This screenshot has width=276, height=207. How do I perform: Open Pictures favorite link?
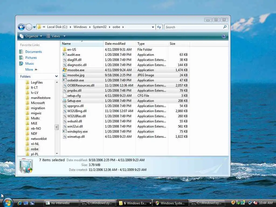click(31, 58)
